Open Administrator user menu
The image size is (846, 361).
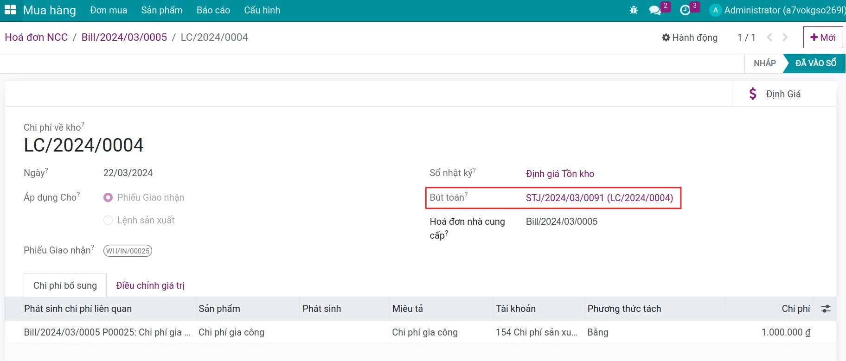click(x=778, y=10)
